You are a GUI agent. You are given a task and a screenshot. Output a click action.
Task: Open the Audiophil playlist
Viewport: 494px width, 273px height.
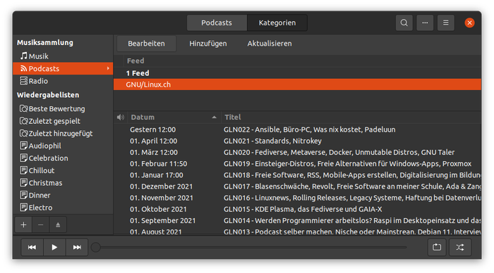tap(63, 146)
